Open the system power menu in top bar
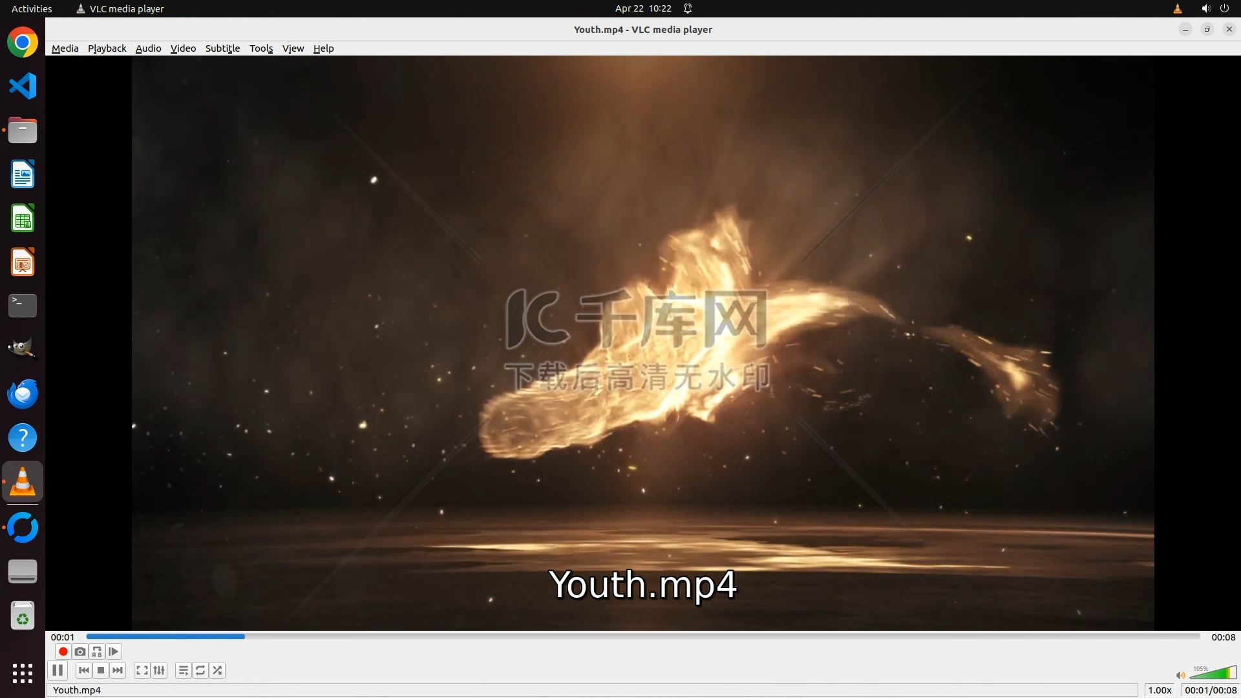The height and width of the screenshot is (698, 1241). pyautogui.click(x=1224, y=8)
